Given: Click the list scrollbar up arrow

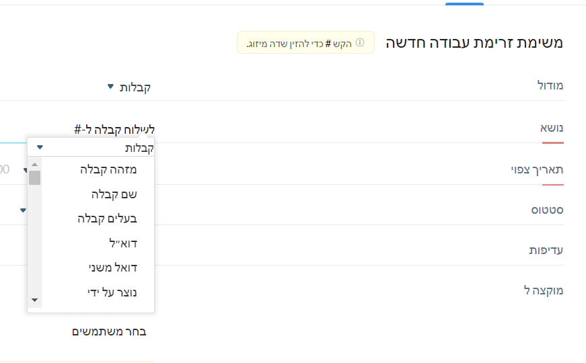Looking at the screenshot, I should pos(35,164).
